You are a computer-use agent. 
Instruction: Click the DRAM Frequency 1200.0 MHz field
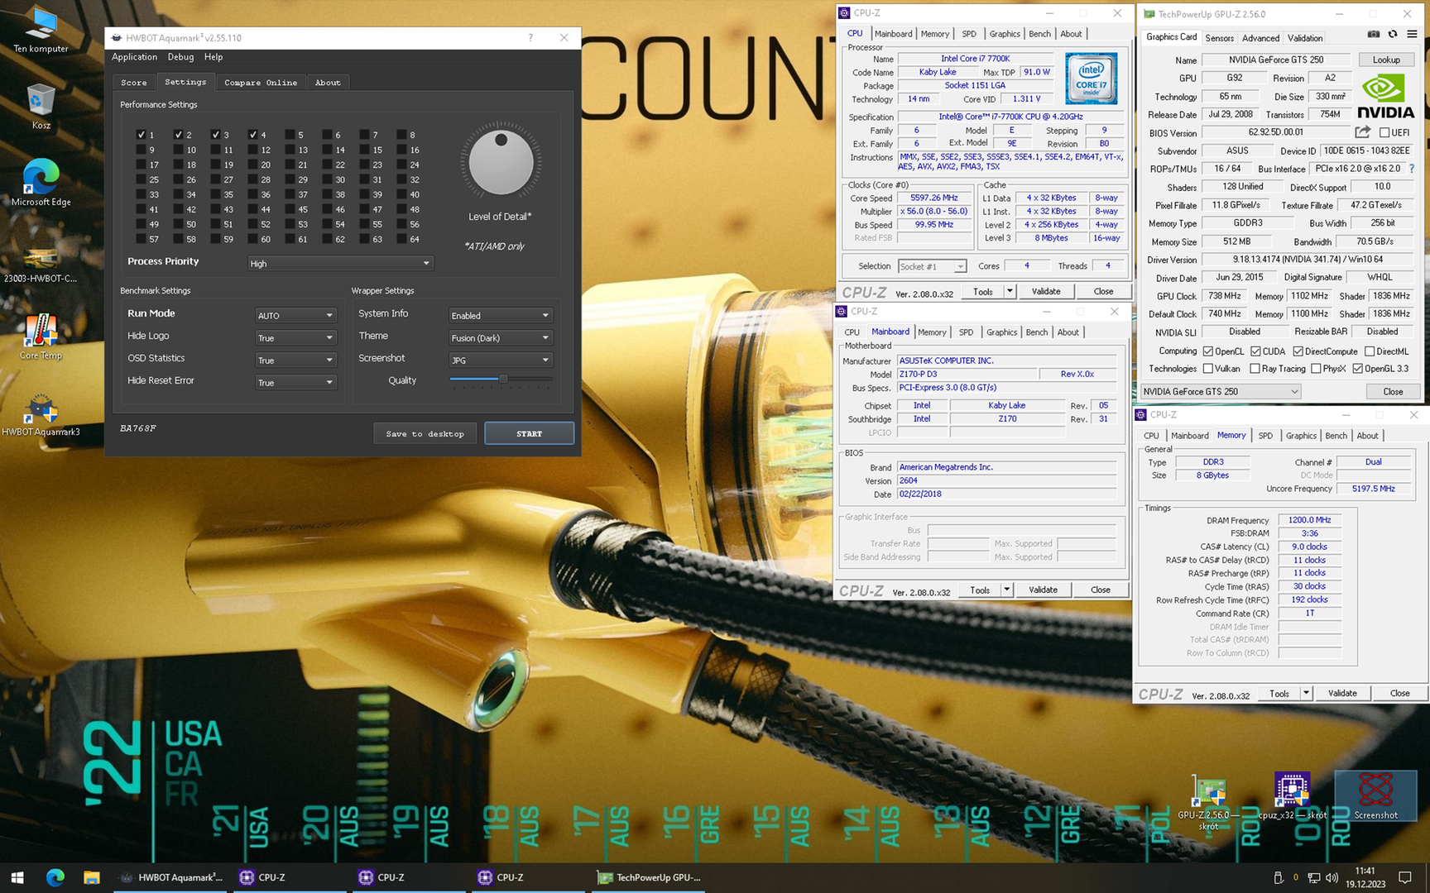point(1309,520)
